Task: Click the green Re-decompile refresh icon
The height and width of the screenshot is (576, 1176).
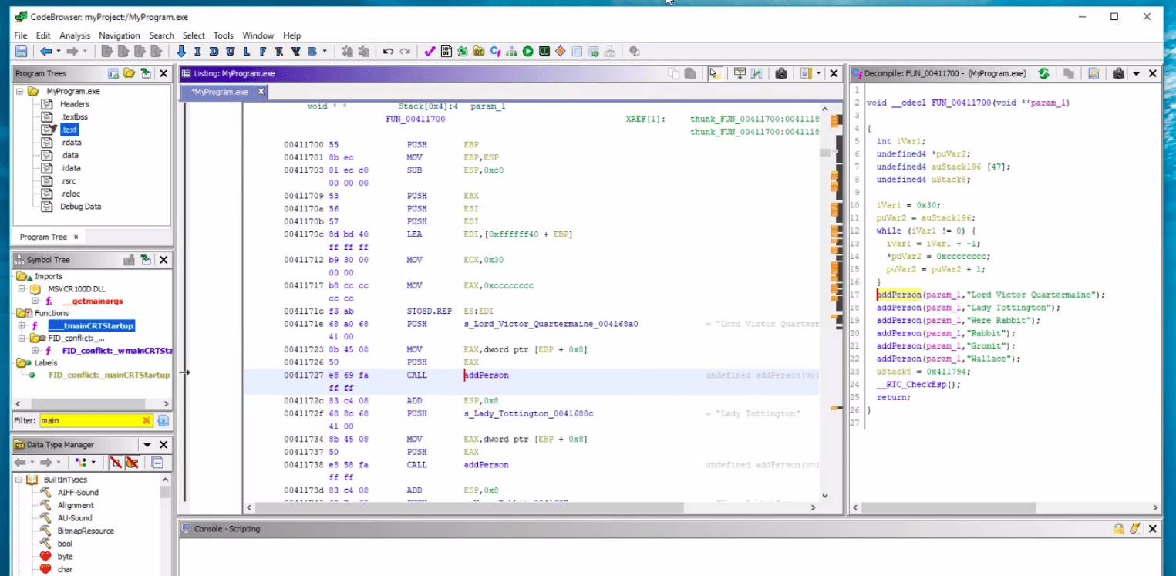Action: [1043, 73]
